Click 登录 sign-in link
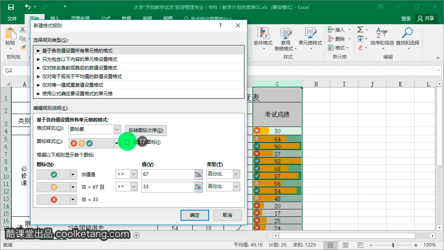The width and height of the screenshot is (444, 250). [x=406, y=19]
